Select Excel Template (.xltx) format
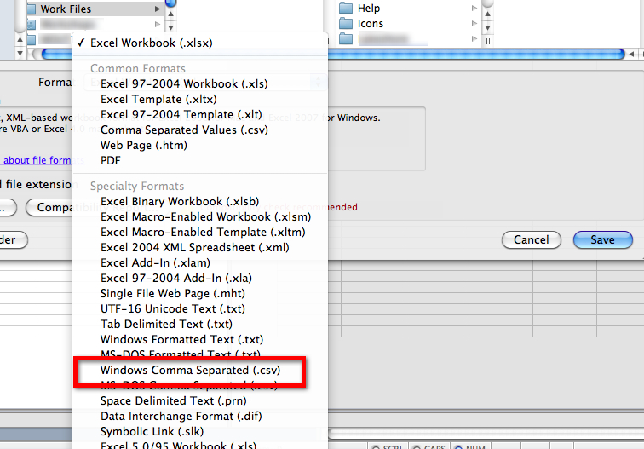Image resolution: width=644 pixels, height=449 pixels. 158,99
